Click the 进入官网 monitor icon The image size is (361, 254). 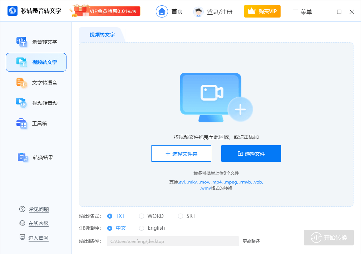(22, 237)
